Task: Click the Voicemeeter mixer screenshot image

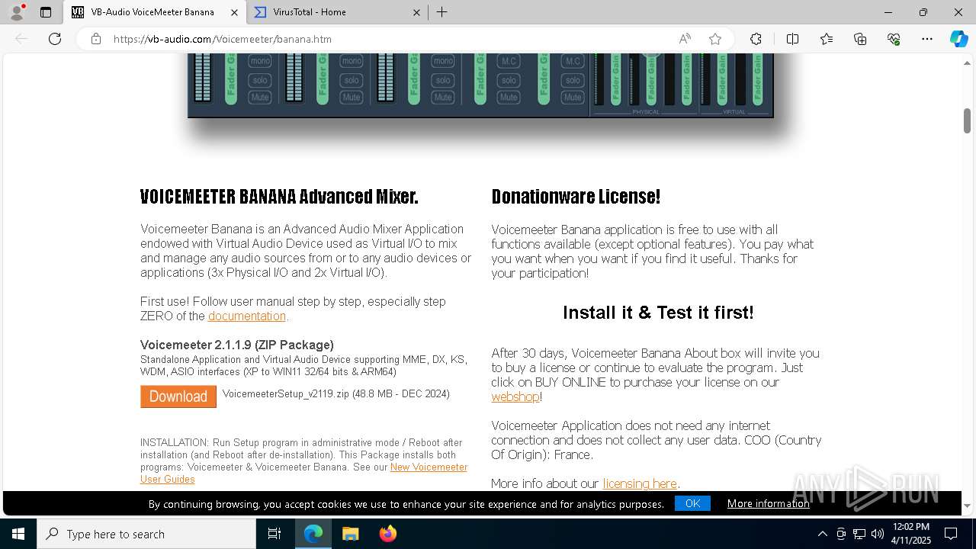Action: tap(480, 85)
